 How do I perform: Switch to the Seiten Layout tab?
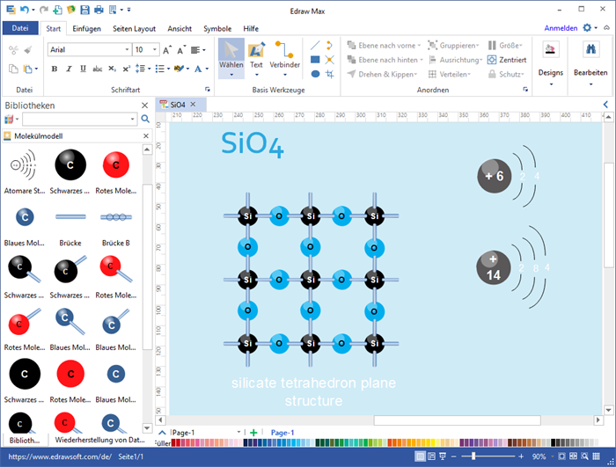[x=134, y=28]
